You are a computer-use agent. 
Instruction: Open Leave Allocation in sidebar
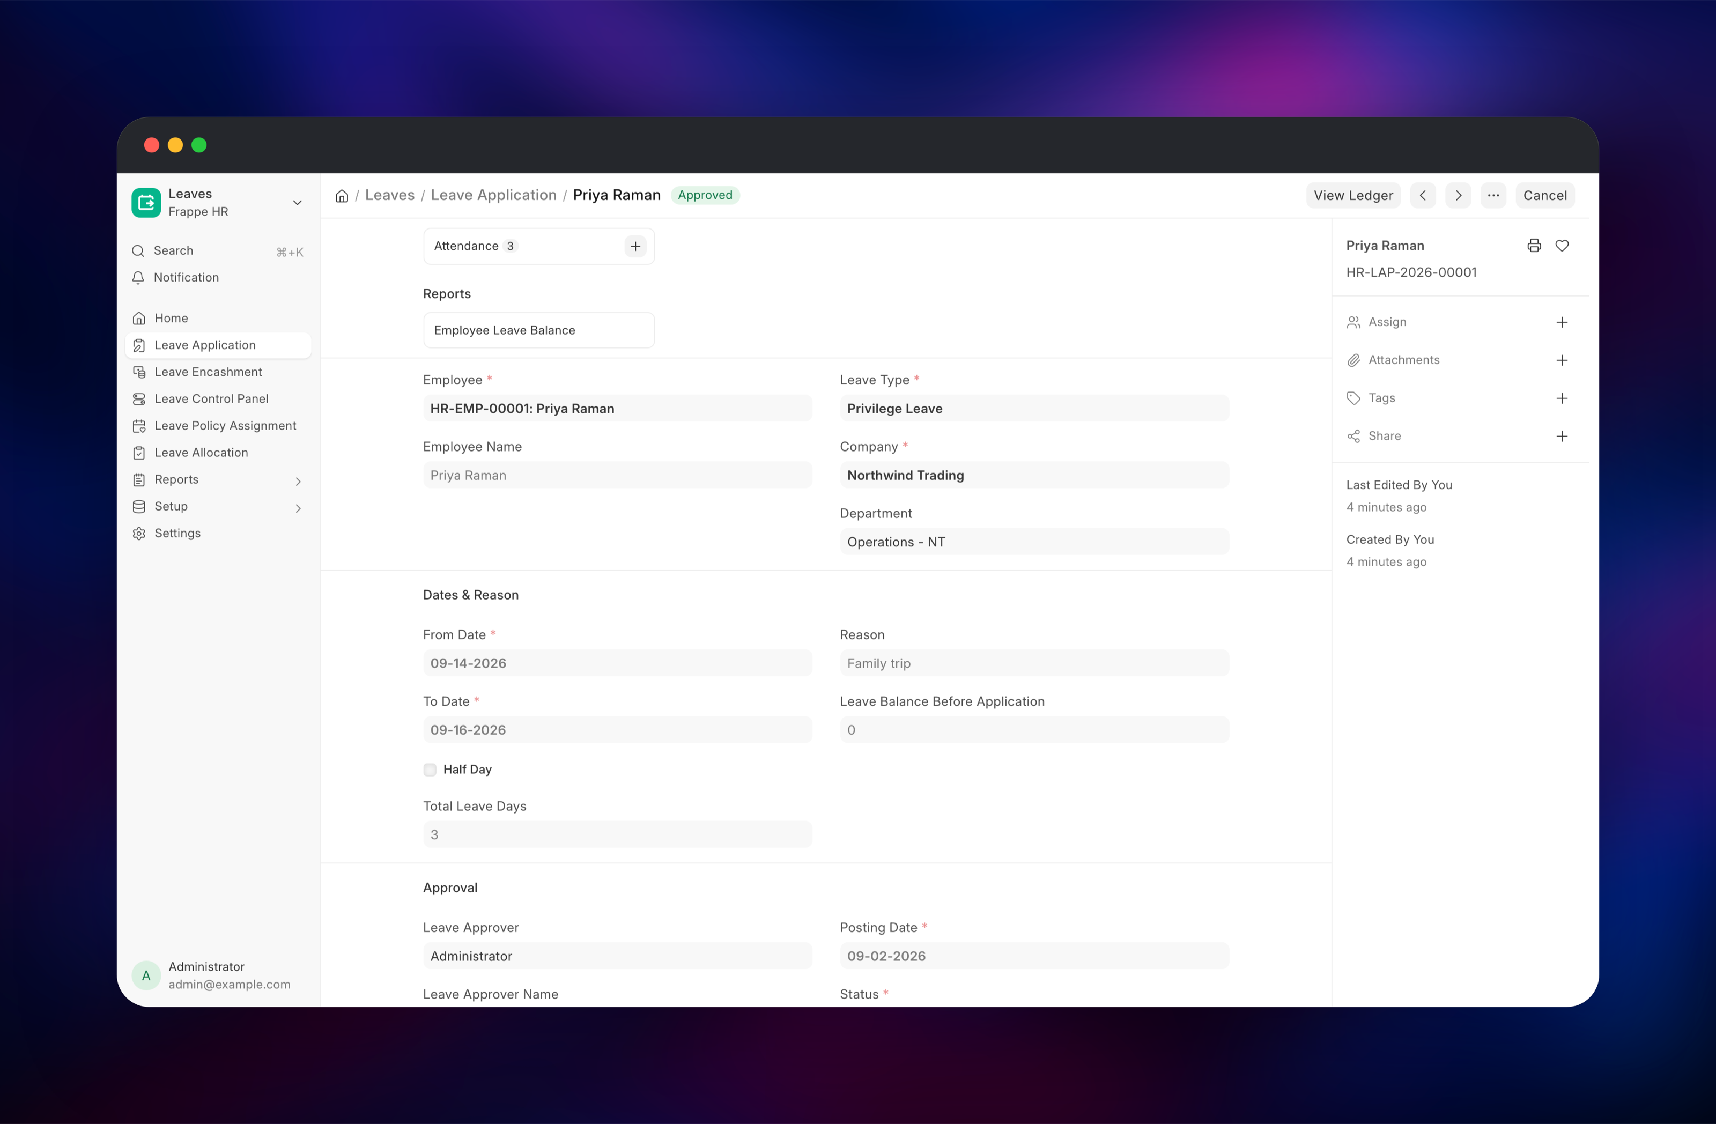tap(218, 453)
